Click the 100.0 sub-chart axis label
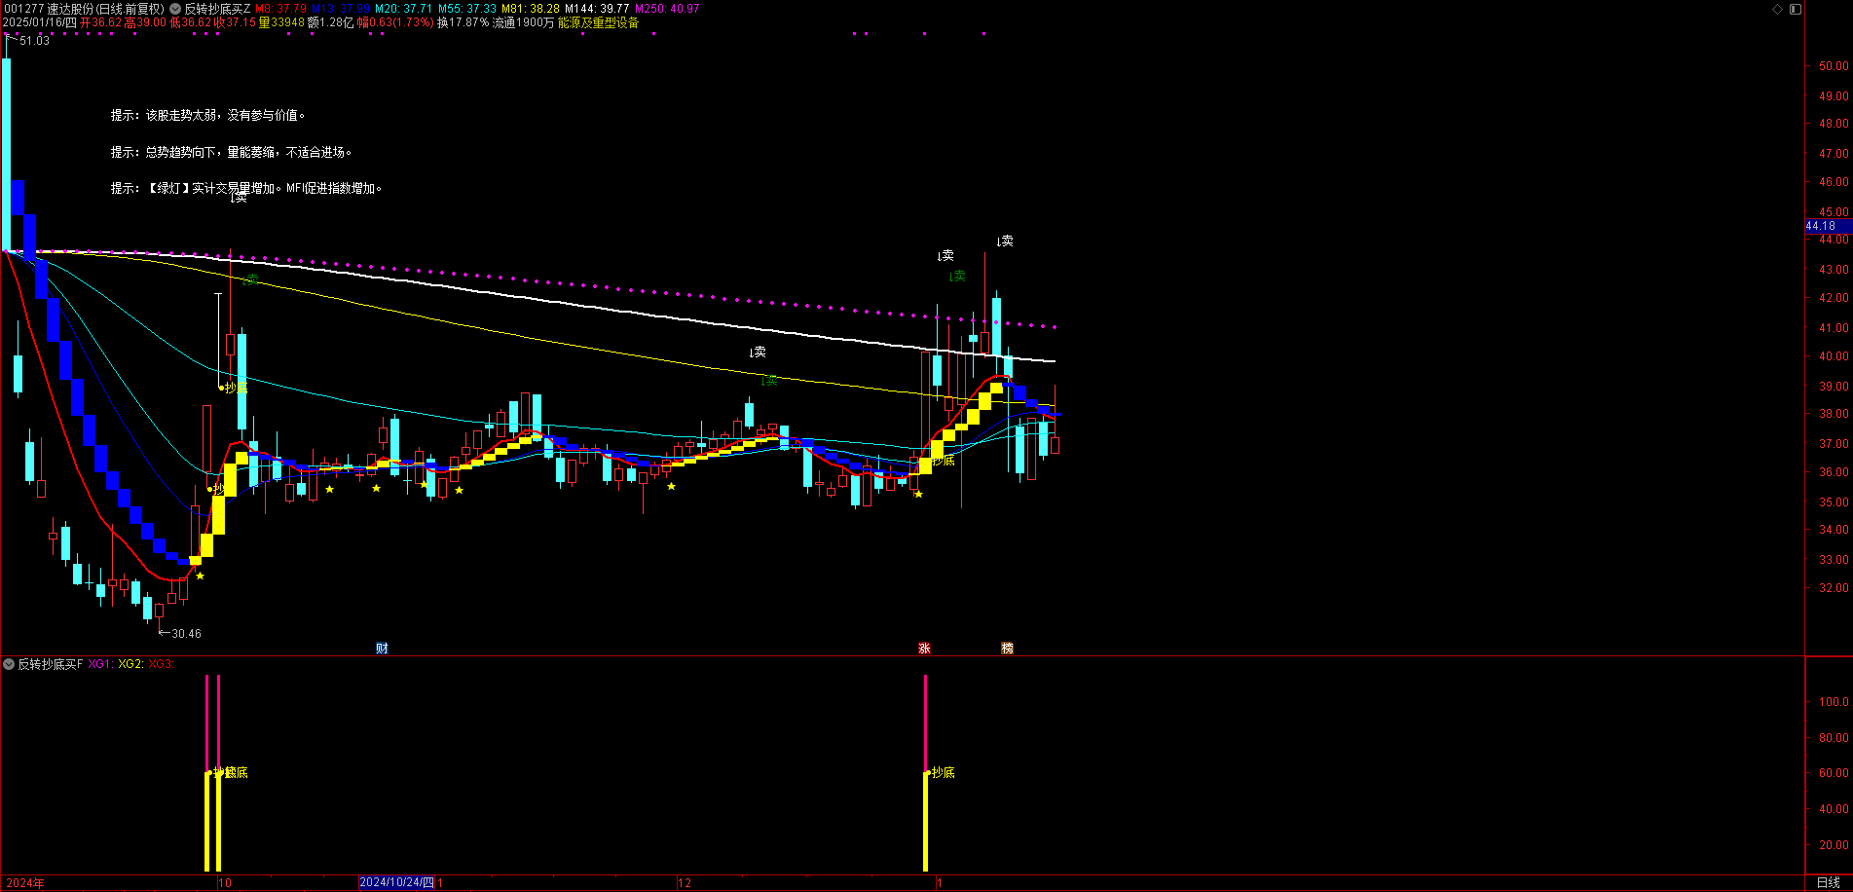Screen dimensions: 1853x892 [x=1834, y=702]
